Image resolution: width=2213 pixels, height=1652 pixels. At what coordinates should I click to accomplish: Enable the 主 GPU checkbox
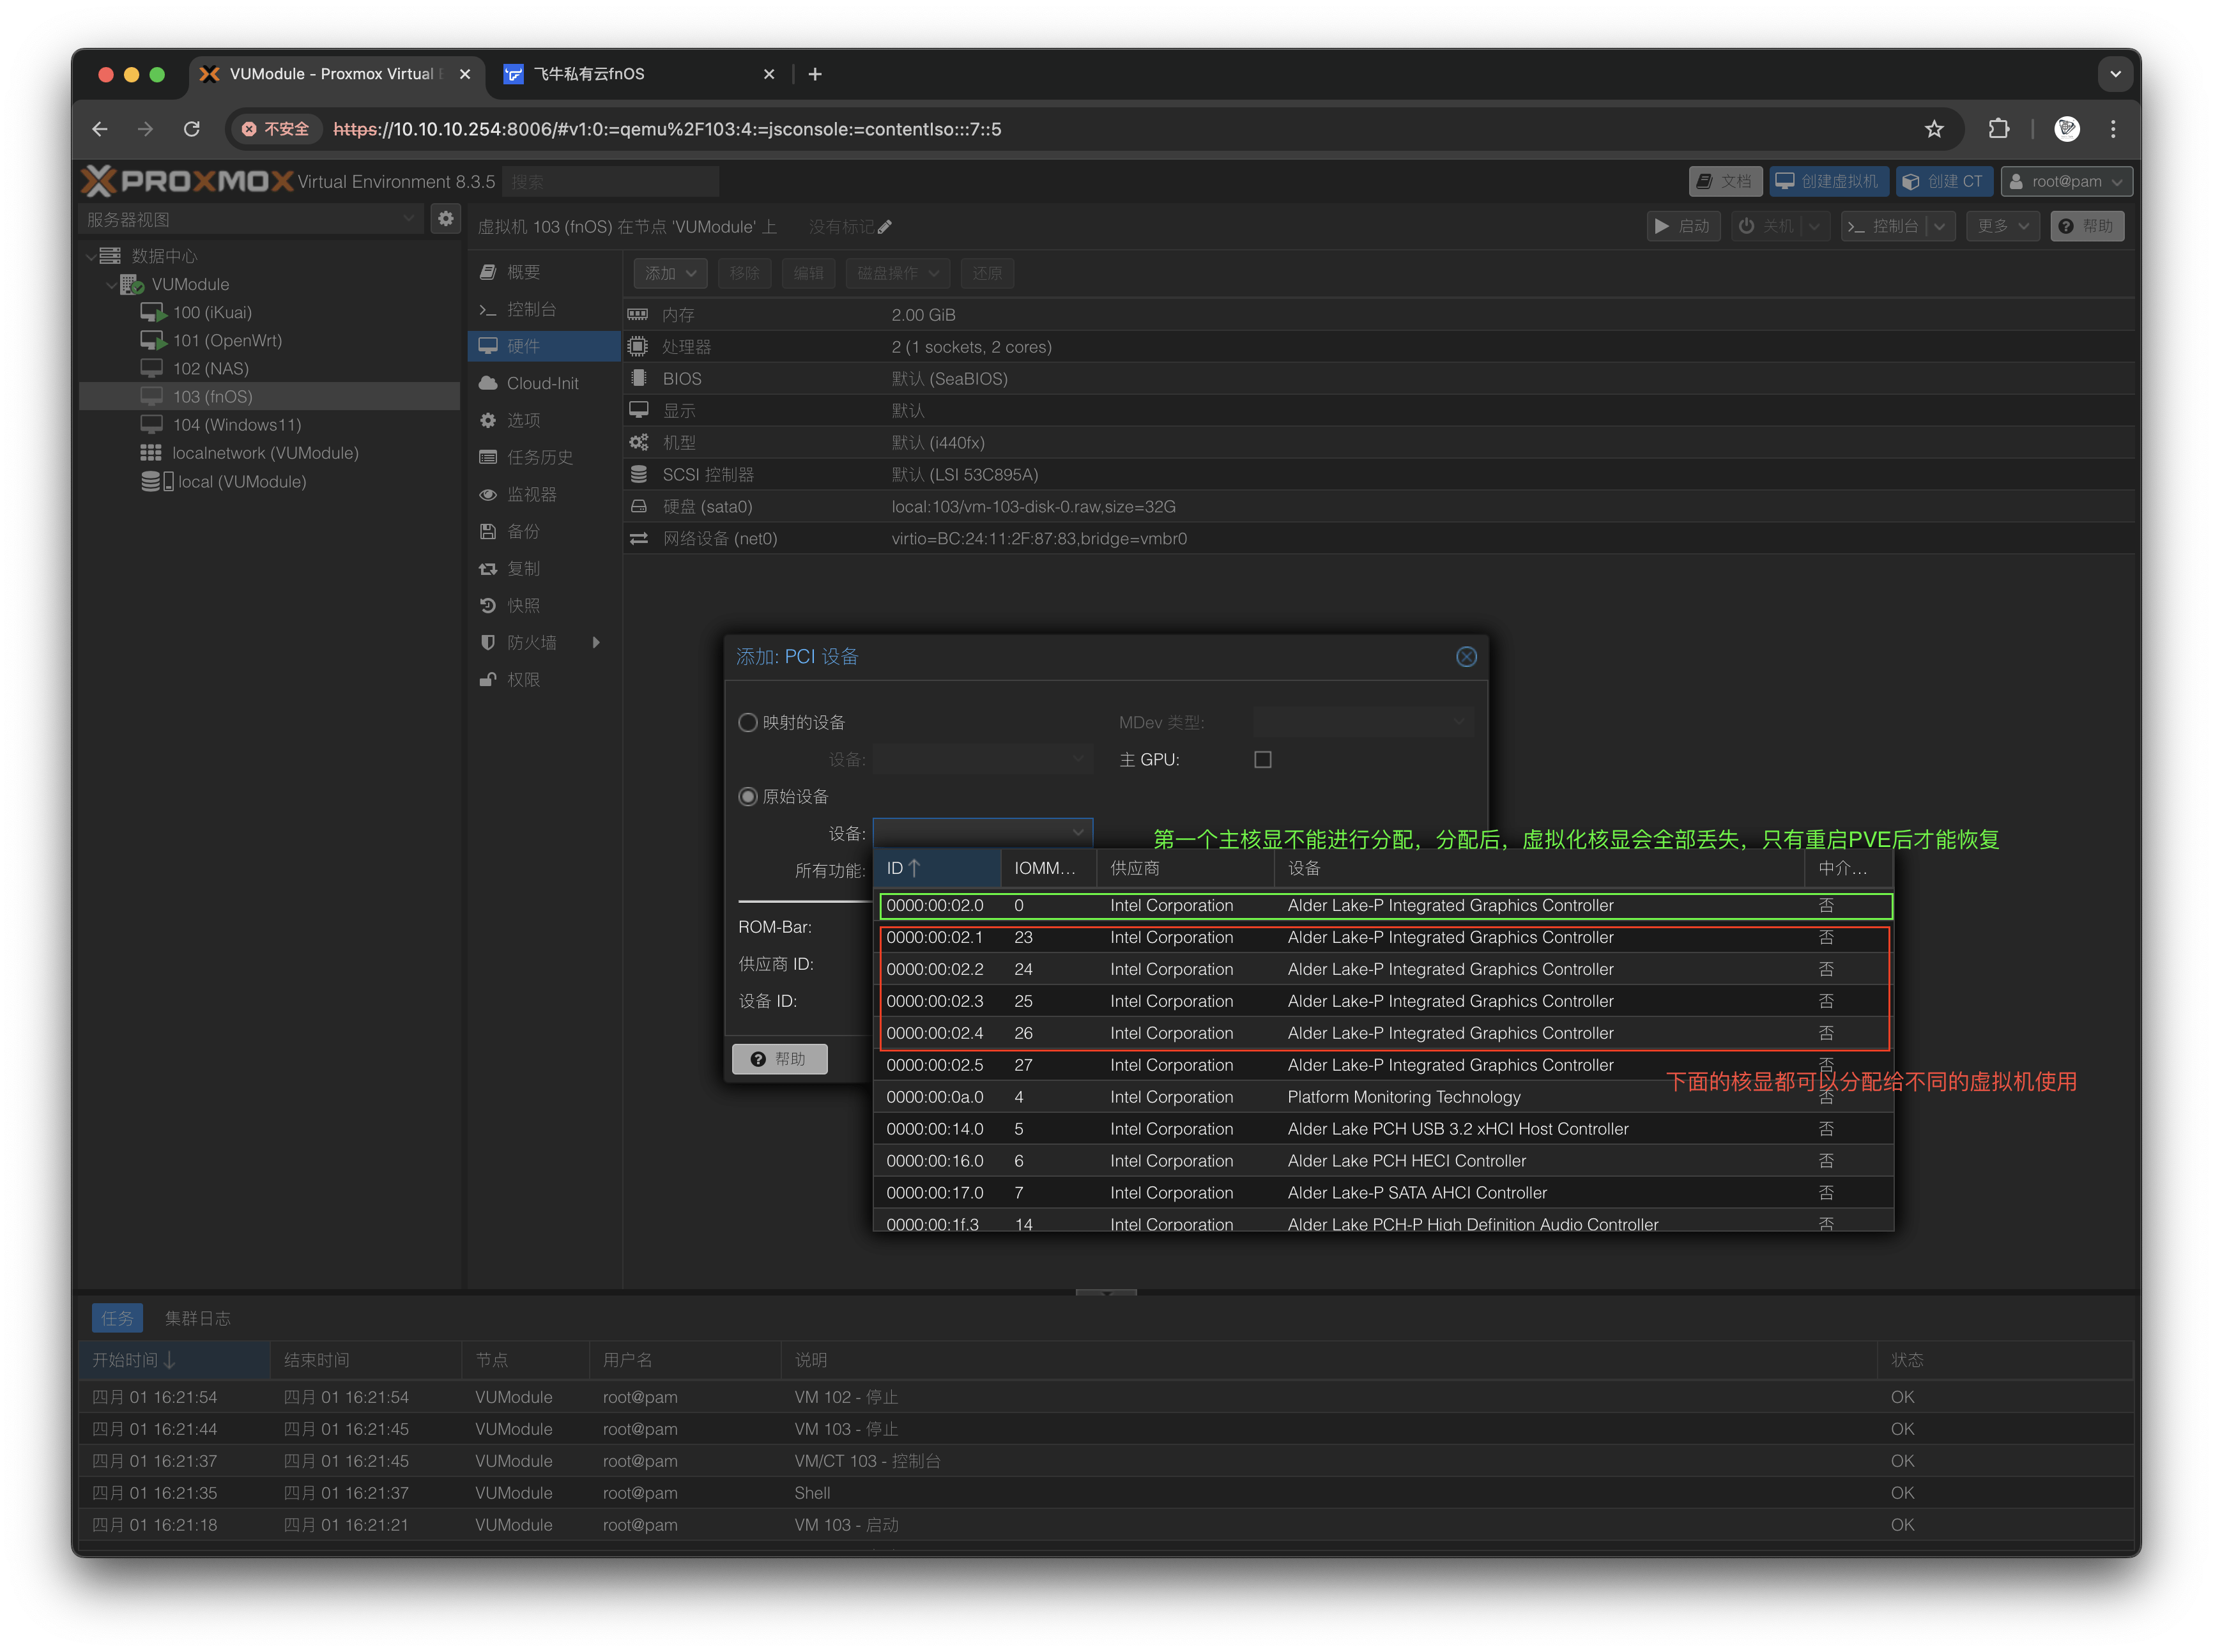pyautogui.click(x=1263, y=760)
